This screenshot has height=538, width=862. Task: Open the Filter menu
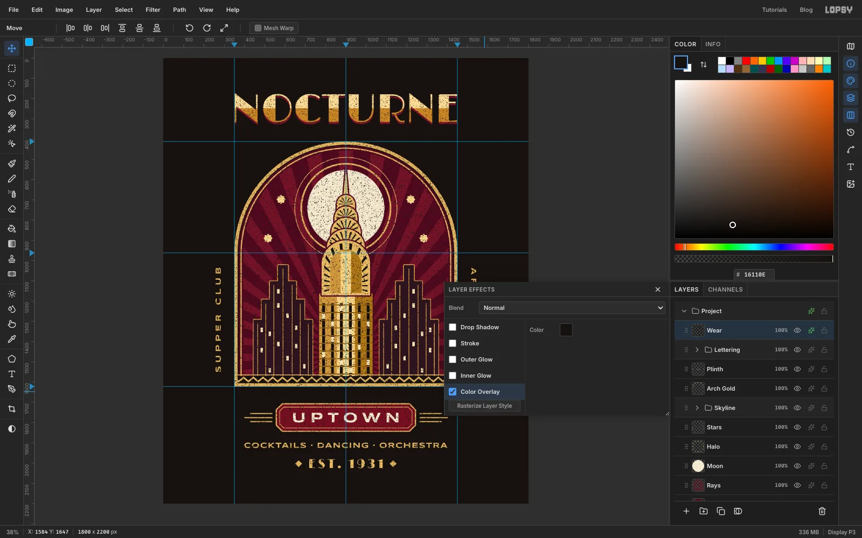click(153, 10)
